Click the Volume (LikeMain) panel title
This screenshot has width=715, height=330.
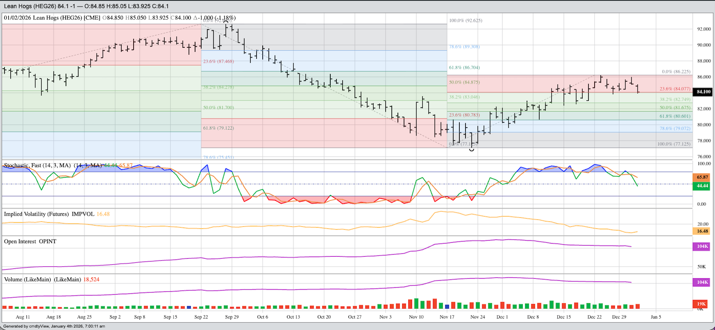click(42, 279)
